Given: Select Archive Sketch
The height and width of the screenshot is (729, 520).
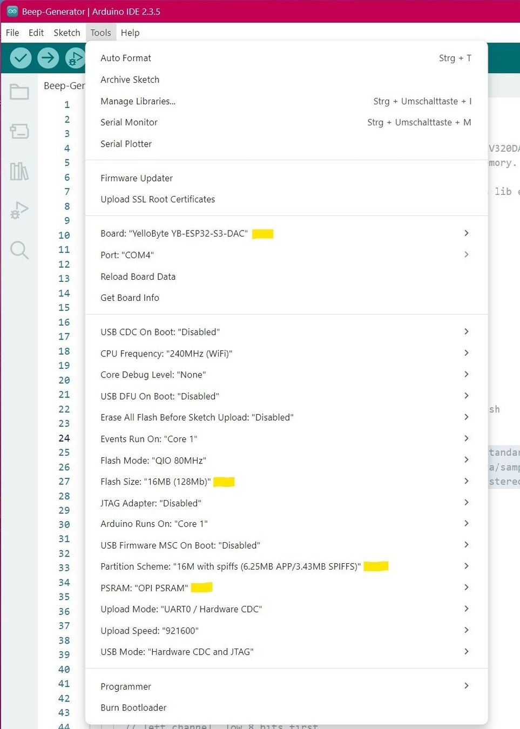Looking at the screenshot, I should tap(286, 80).
